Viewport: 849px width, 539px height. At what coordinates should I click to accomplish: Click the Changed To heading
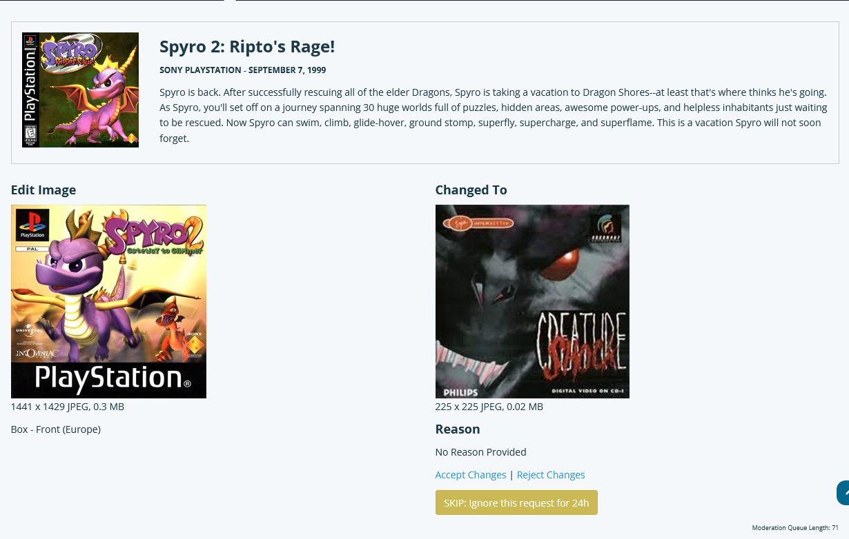point(471,190)
